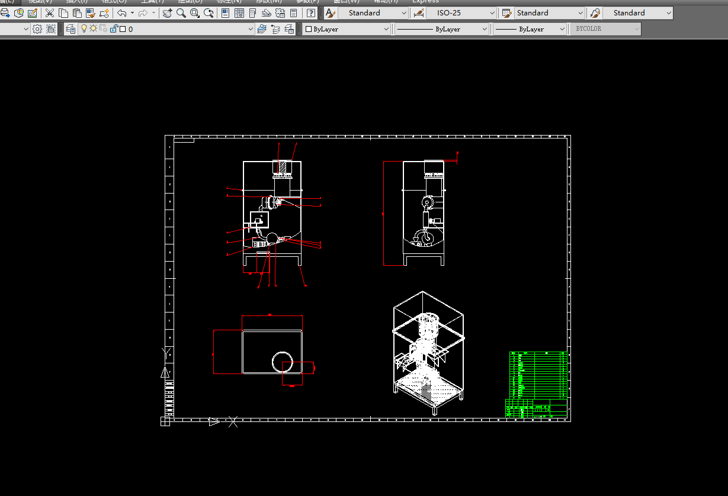Screen dimensions: 728x496
Task: Toggle layer 0 on/off light bulb
Action: [84, 28]
